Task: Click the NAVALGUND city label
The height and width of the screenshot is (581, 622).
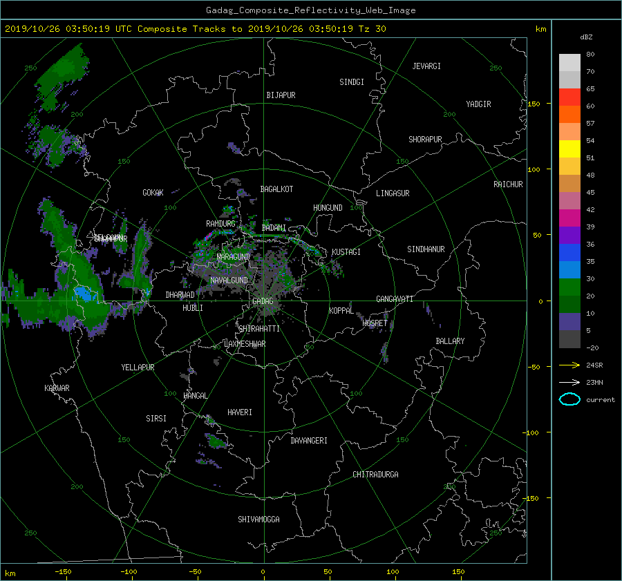Action: [x=229, y=280]
